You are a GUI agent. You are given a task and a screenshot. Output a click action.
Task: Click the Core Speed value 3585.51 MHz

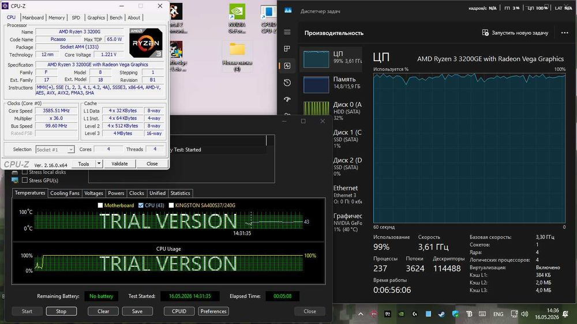(56, 111)
